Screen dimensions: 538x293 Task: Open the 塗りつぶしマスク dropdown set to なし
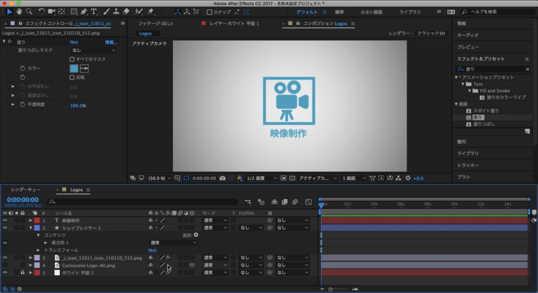click(x=91, y=50)
